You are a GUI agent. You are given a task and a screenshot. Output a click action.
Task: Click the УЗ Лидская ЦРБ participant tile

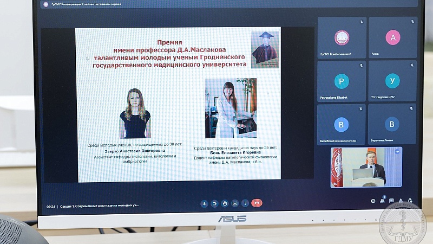392,81
